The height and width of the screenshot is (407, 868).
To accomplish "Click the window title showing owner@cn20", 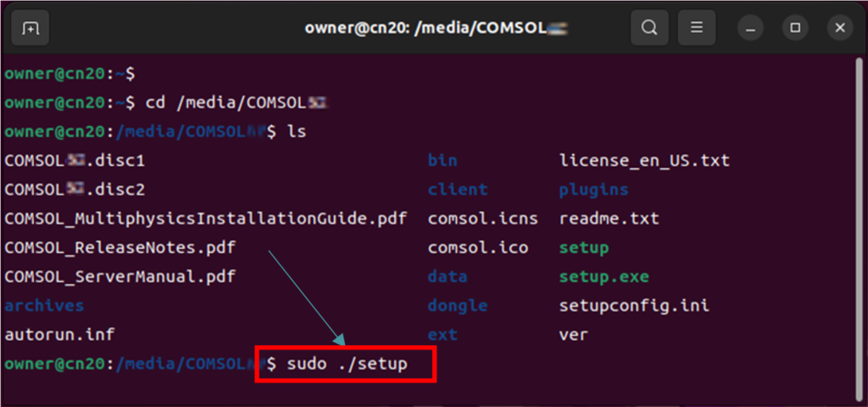I will coord(436,28).
